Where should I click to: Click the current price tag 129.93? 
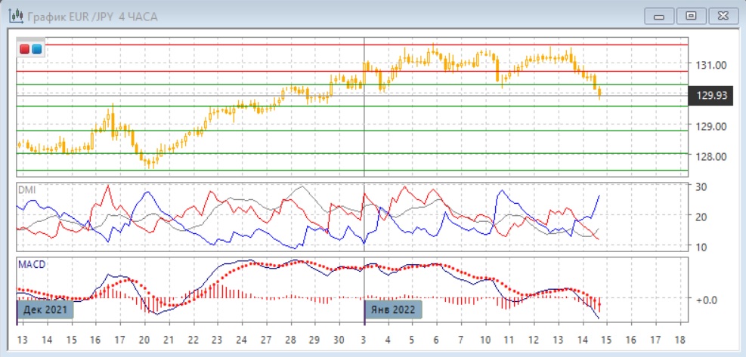[x=711, y=95]
